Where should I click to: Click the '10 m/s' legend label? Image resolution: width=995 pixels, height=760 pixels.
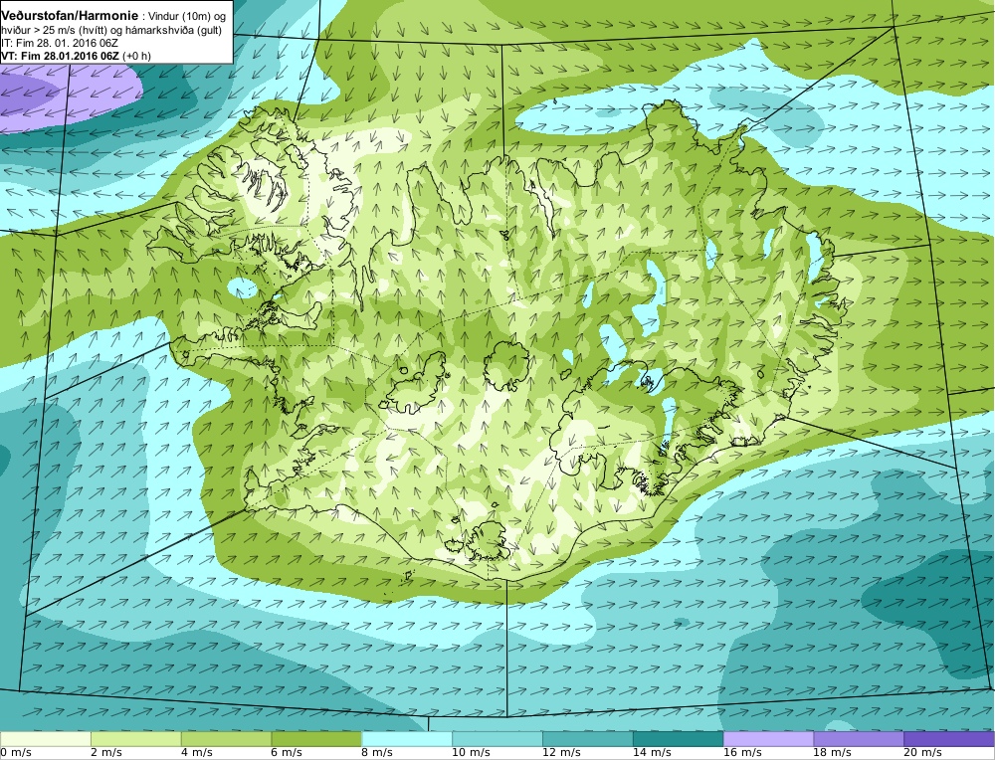point(471,753)
